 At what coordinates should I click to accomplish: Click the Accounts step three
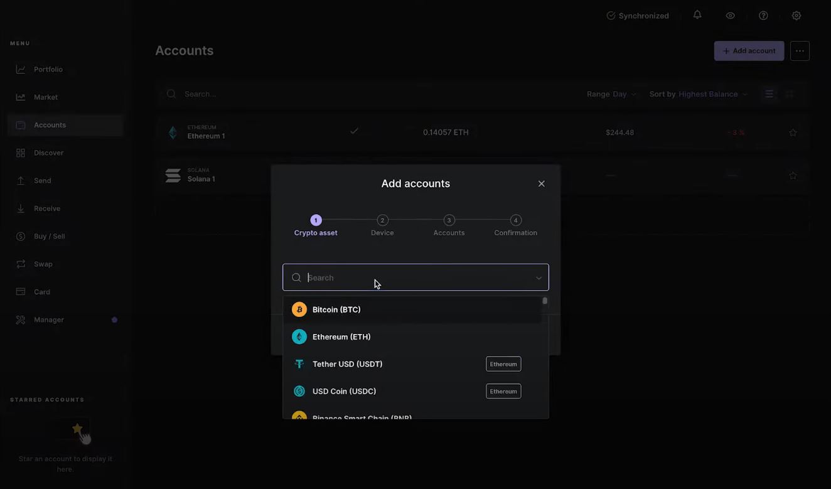(449, 226)
